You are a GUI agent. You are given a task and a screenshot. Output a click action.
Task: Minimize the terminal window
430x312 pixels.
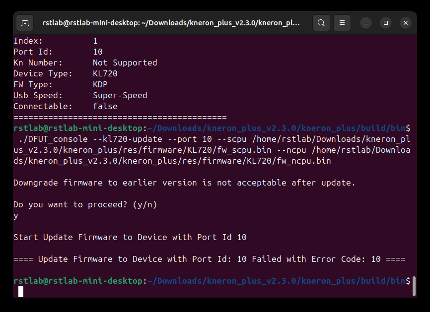pyautogui.click(x=366, y=23)
